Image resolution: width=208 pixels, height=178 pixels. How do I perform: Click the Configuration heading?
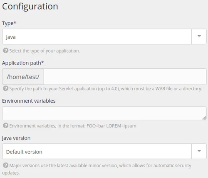30,7
